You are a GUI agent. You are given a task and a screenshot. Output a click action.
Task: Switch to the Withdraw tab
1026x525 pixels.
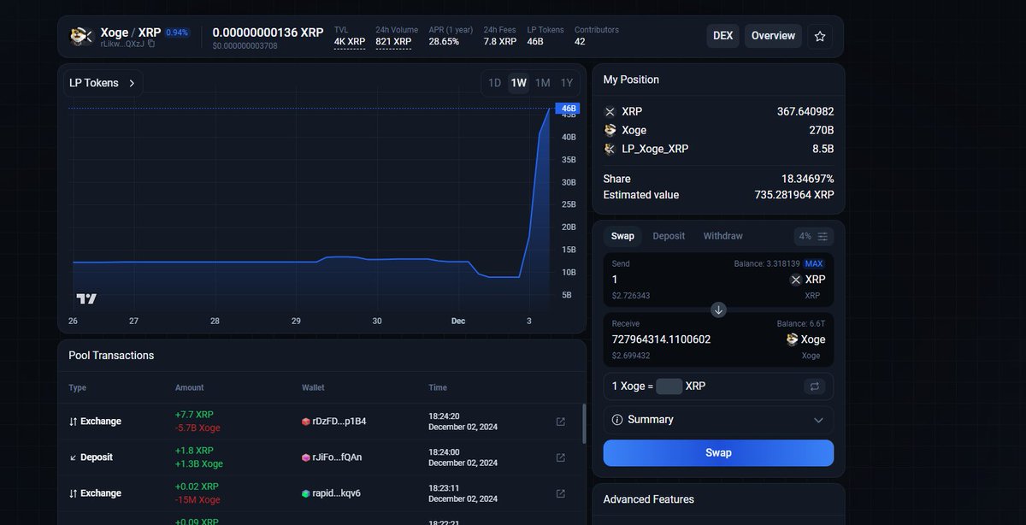point(722,236)
